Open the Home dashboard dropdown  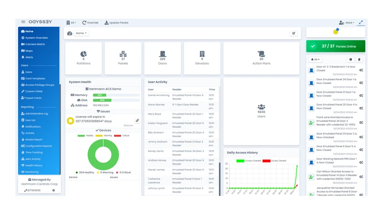pyautogui.click(x=81, y=33)
